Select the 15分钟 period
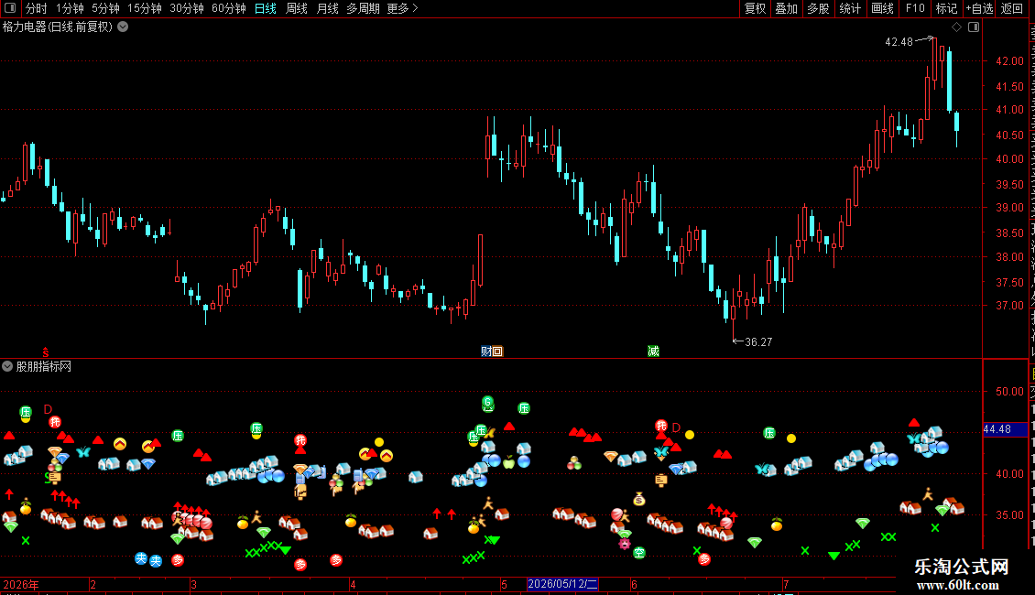Screen dimensions: 1035x595 click(145, 8)
